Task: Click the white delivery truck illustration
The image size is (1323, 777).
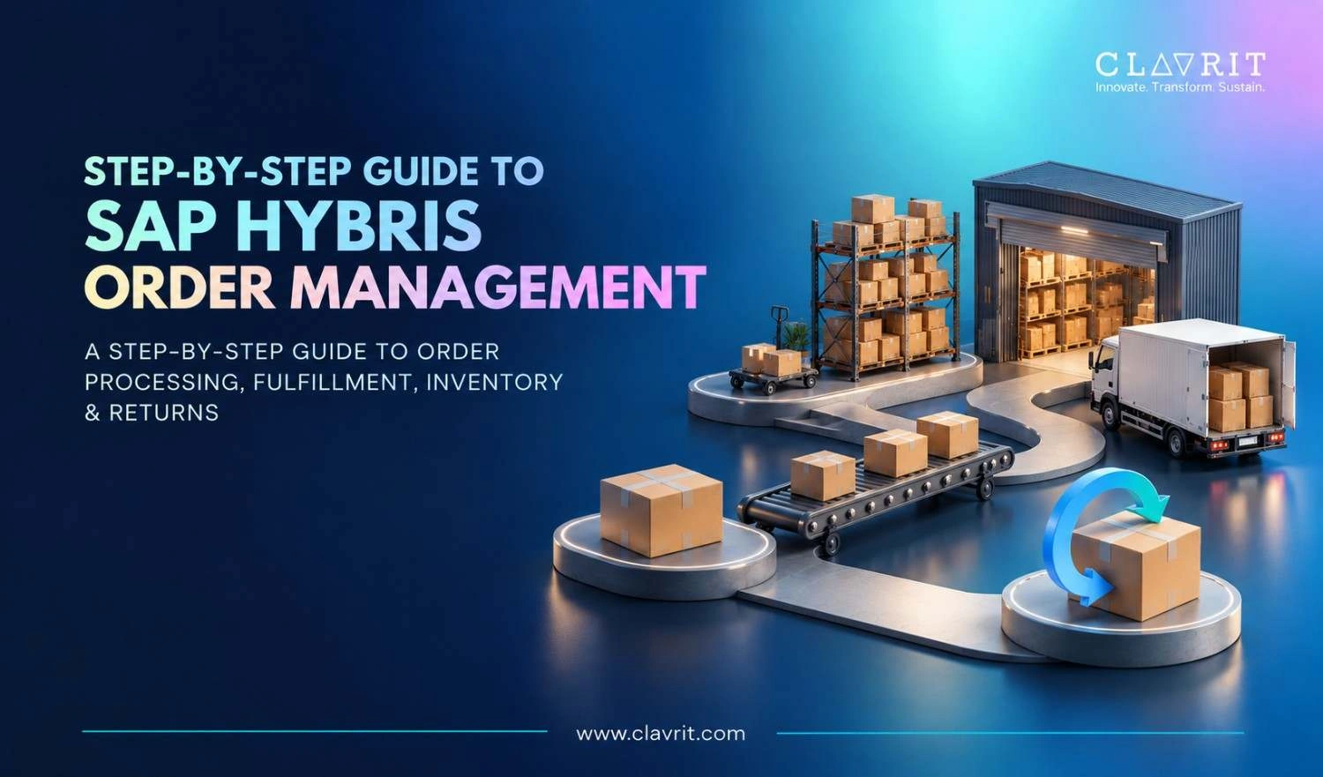Action: [1192, 387]
